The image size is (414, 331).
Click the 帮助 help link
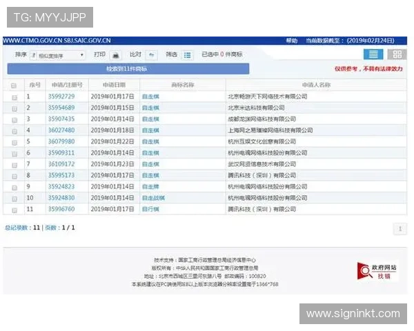point(292,41)
